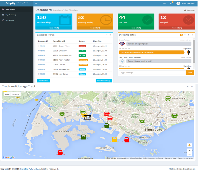Open the Khen Chandlers user menu
This screenshot has height=171, width=198.
click(186, 3)
